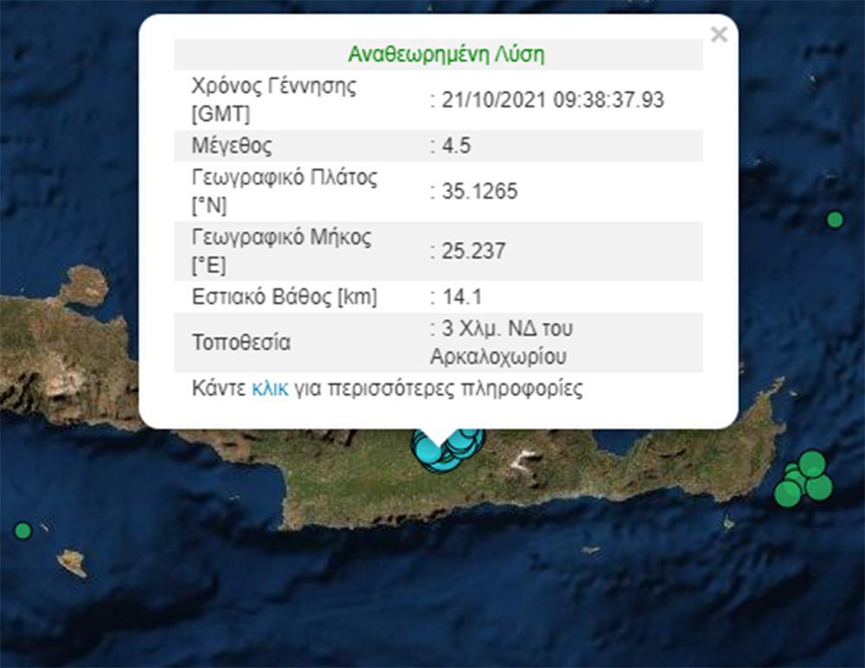
Task: Select the green marker in the southwest sea
Action: [x=23, y=530]
